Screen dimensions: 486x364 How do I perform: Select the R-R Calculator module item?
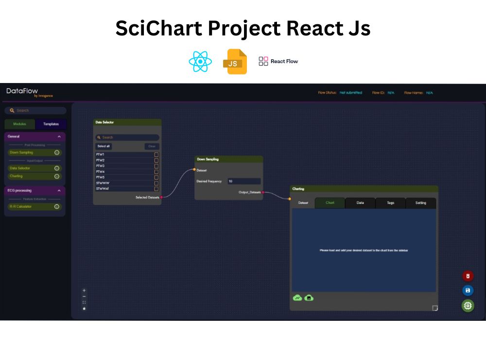(35, 207)
